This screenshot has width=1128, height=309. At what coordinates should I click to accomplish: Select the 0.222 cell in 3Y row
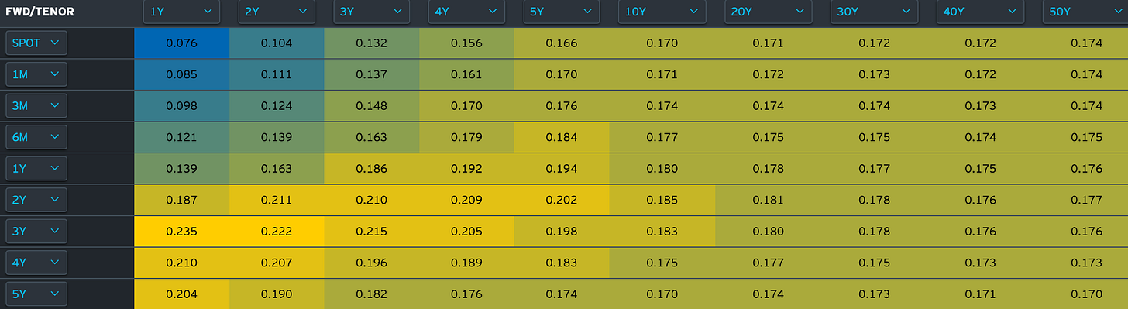277,232
